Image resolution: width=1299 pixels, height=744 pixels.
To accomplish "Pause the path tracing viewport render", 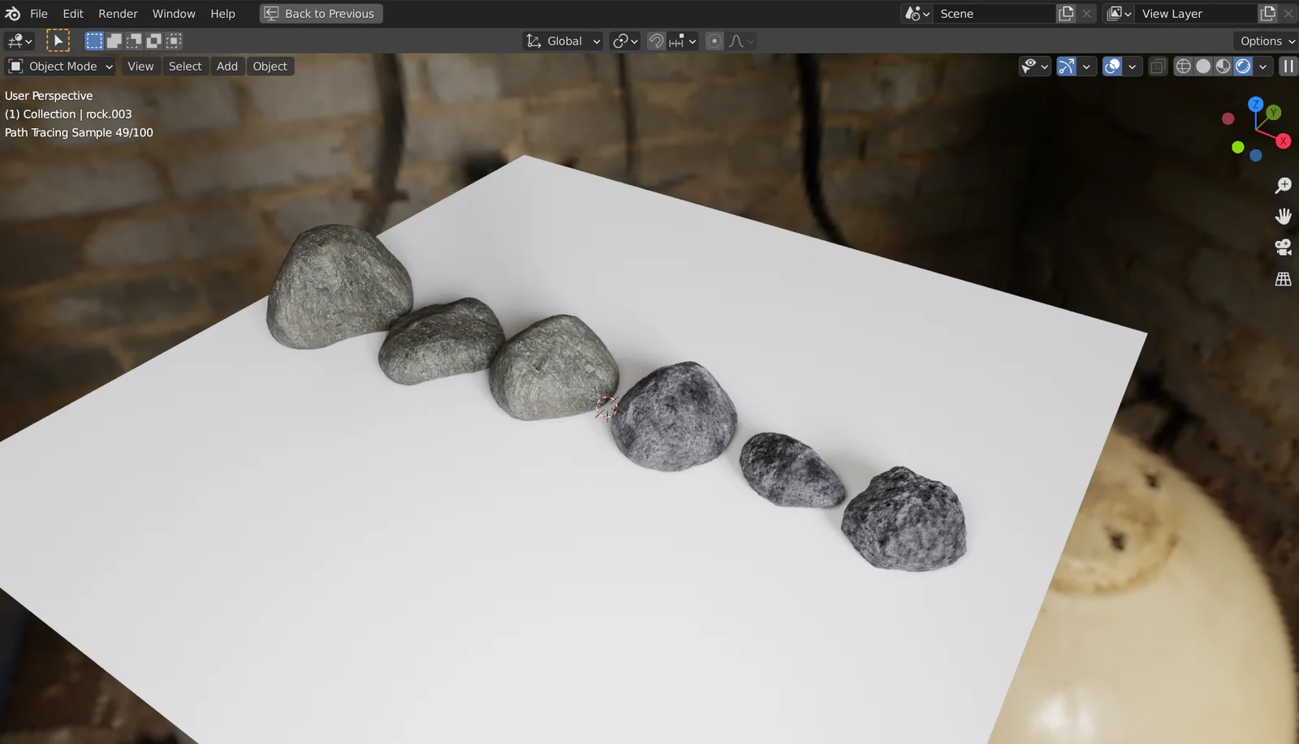I will 1288,67.
